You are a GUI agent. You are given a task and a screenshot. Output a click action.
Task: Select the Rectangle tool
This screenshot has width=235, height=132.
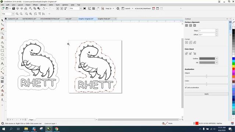pos(2,51)
